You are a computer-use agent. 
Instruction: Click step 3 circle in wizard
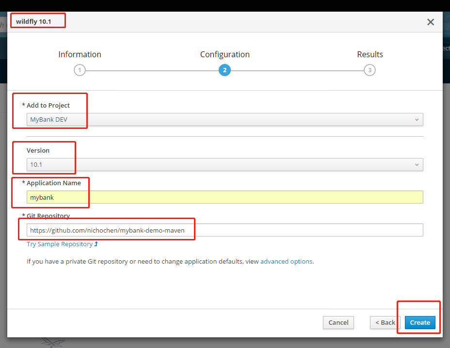[x=370, y=70]
